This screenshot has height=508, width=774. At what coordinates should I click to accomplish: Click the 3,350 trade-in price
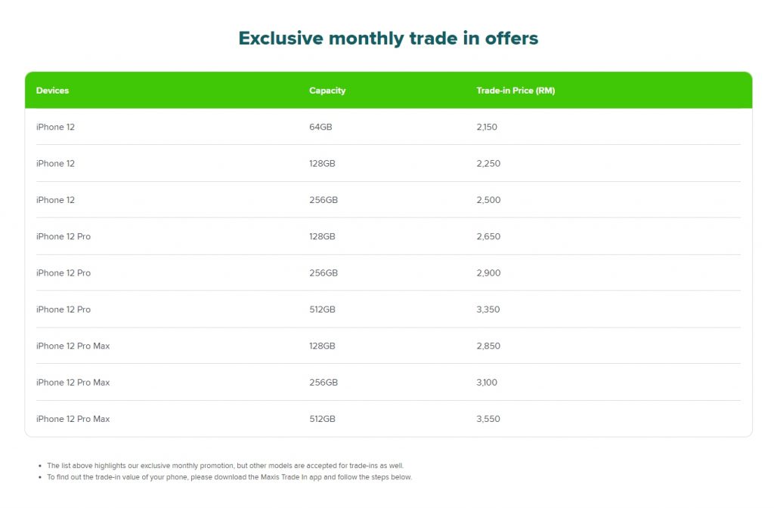[488, 309]
